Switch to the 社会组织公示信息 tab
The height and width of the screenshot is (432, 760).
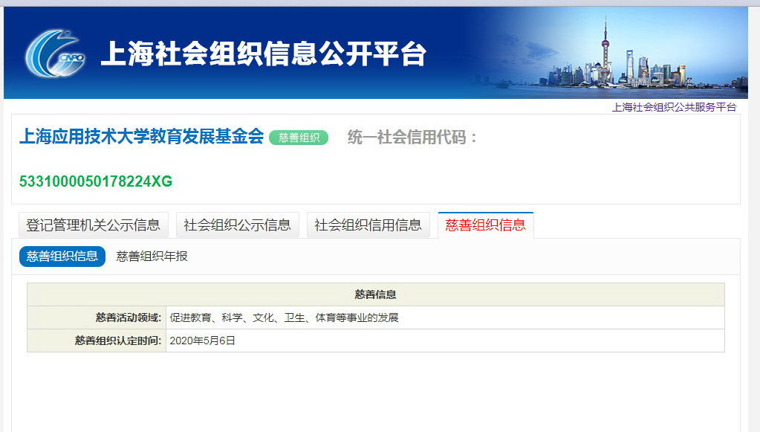pos(238,225)
